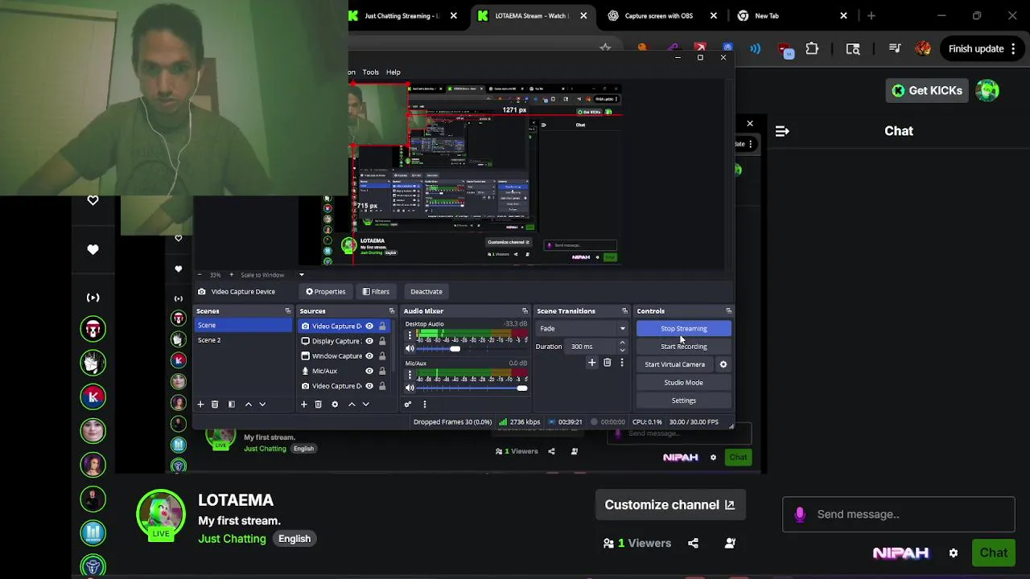This screenshot has height=579, width=1030.
Task: Open OBS Settings from the Controls dock
Action: pos(684,400)
